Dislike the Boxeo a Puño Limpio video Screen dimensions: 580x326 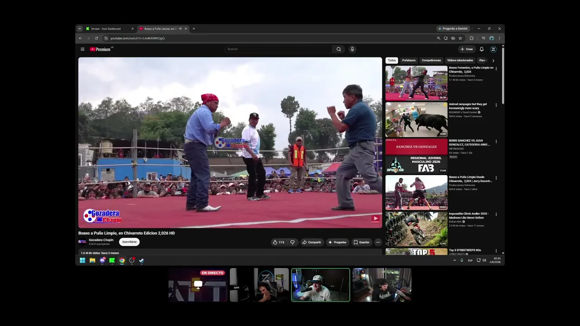coord(292,242)
